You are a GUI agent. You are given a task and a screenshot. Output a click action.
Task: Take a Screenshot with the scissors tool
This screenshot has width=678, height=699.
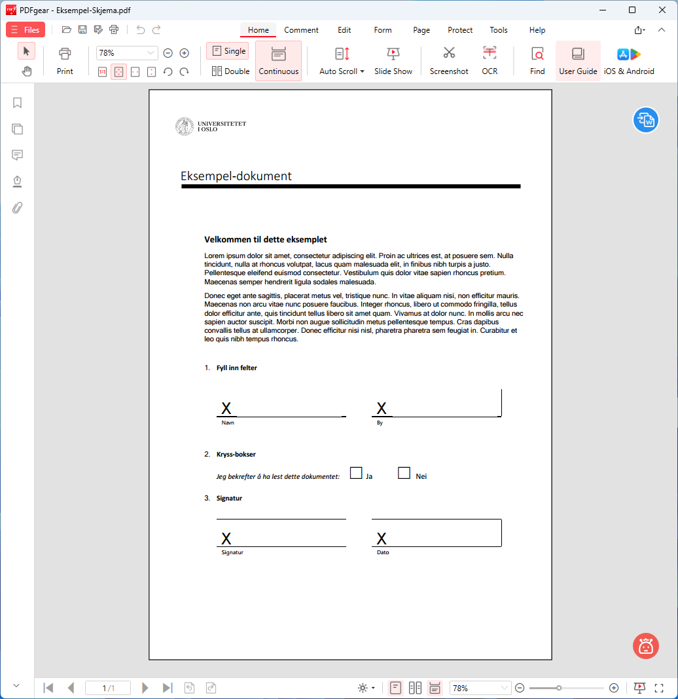pyautogui.click(x=448, y=61)
